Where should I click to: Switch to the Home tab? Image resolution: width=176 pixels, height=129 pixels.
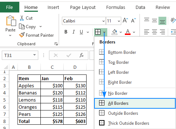pos(31,7)
